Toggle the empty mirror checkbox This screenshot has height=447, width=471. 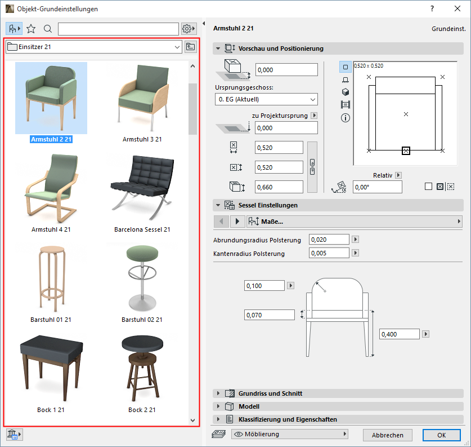pyautogui.click(x=428, y=187)
